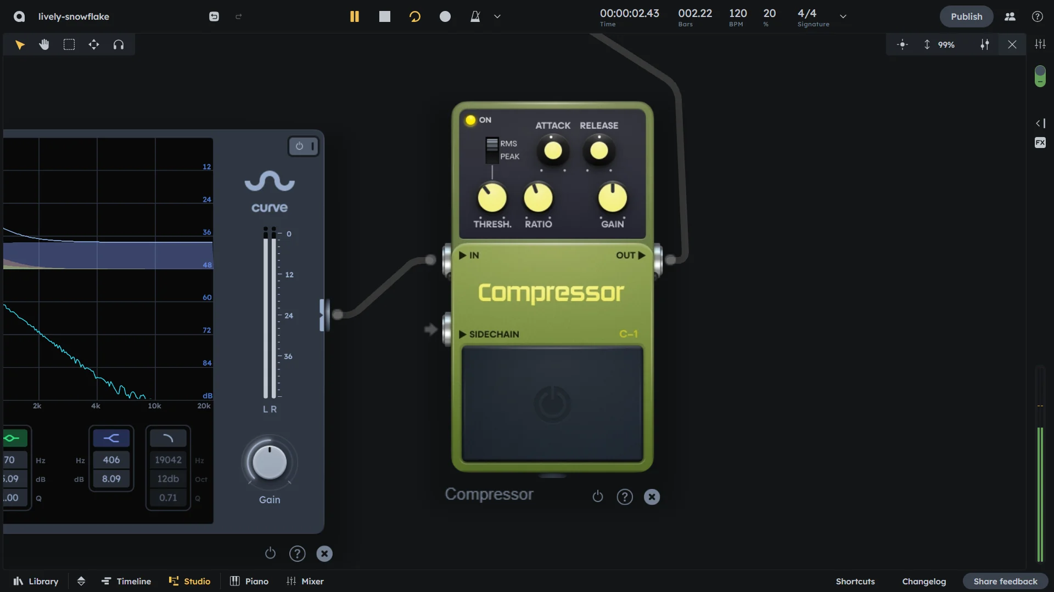The height and width of the screenshot is (592, 1054).
Task: Toggle the EQ power switch in its header
Action: pos(299,146)
